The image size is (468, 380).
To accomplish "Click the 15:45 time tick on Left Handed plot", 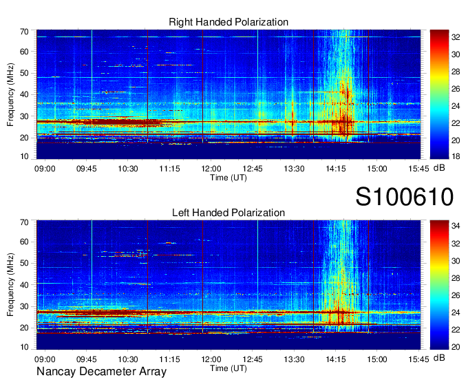I will pos(418,359).
